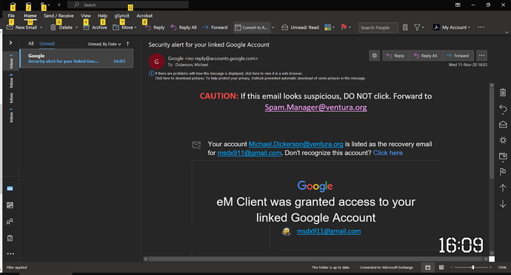Click Forward in the reading pane header
This screenshot has width=511, height=275.
(458, 56)
